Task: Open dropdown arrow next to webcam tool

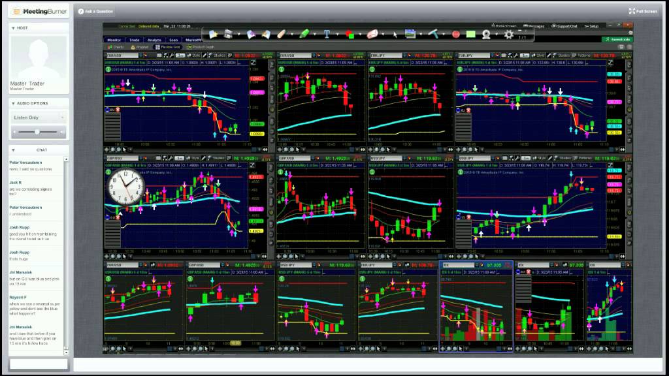Action: (497, 35)
